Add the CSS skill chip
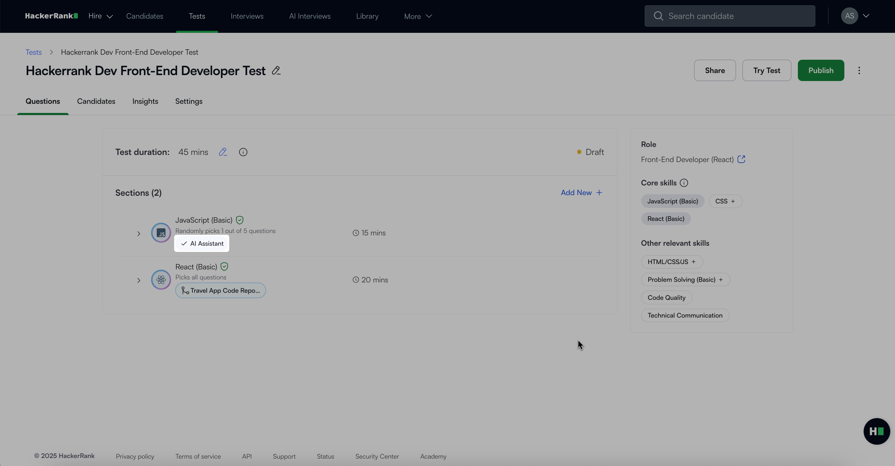 (x=725, y=201)
